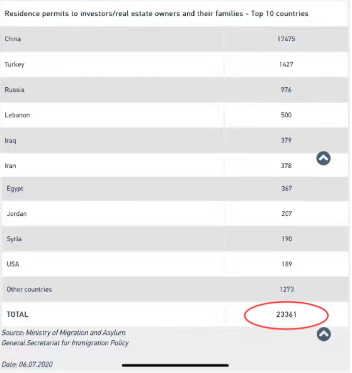Click the circled total value 23361

pos(287,314)
